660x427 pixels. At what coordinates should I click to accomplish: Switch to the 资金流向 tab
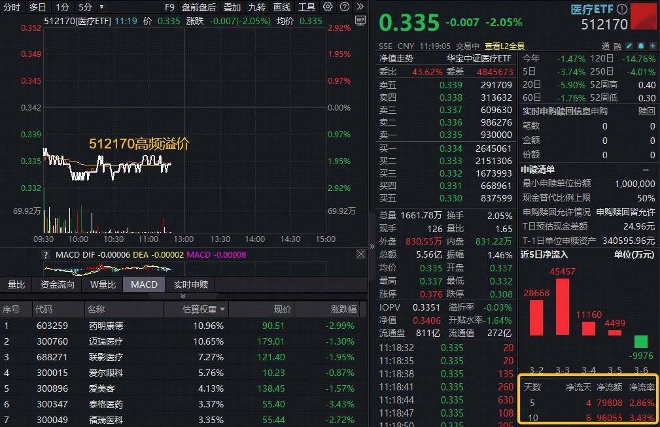pyautogui.click(x=58, y=284)
